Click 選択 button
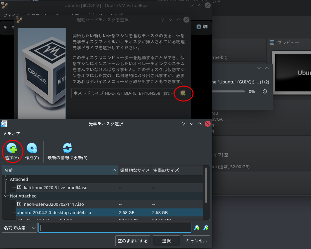Image resolution: width=311 pixels, height=249 pixels. click(x=166, y=241)
